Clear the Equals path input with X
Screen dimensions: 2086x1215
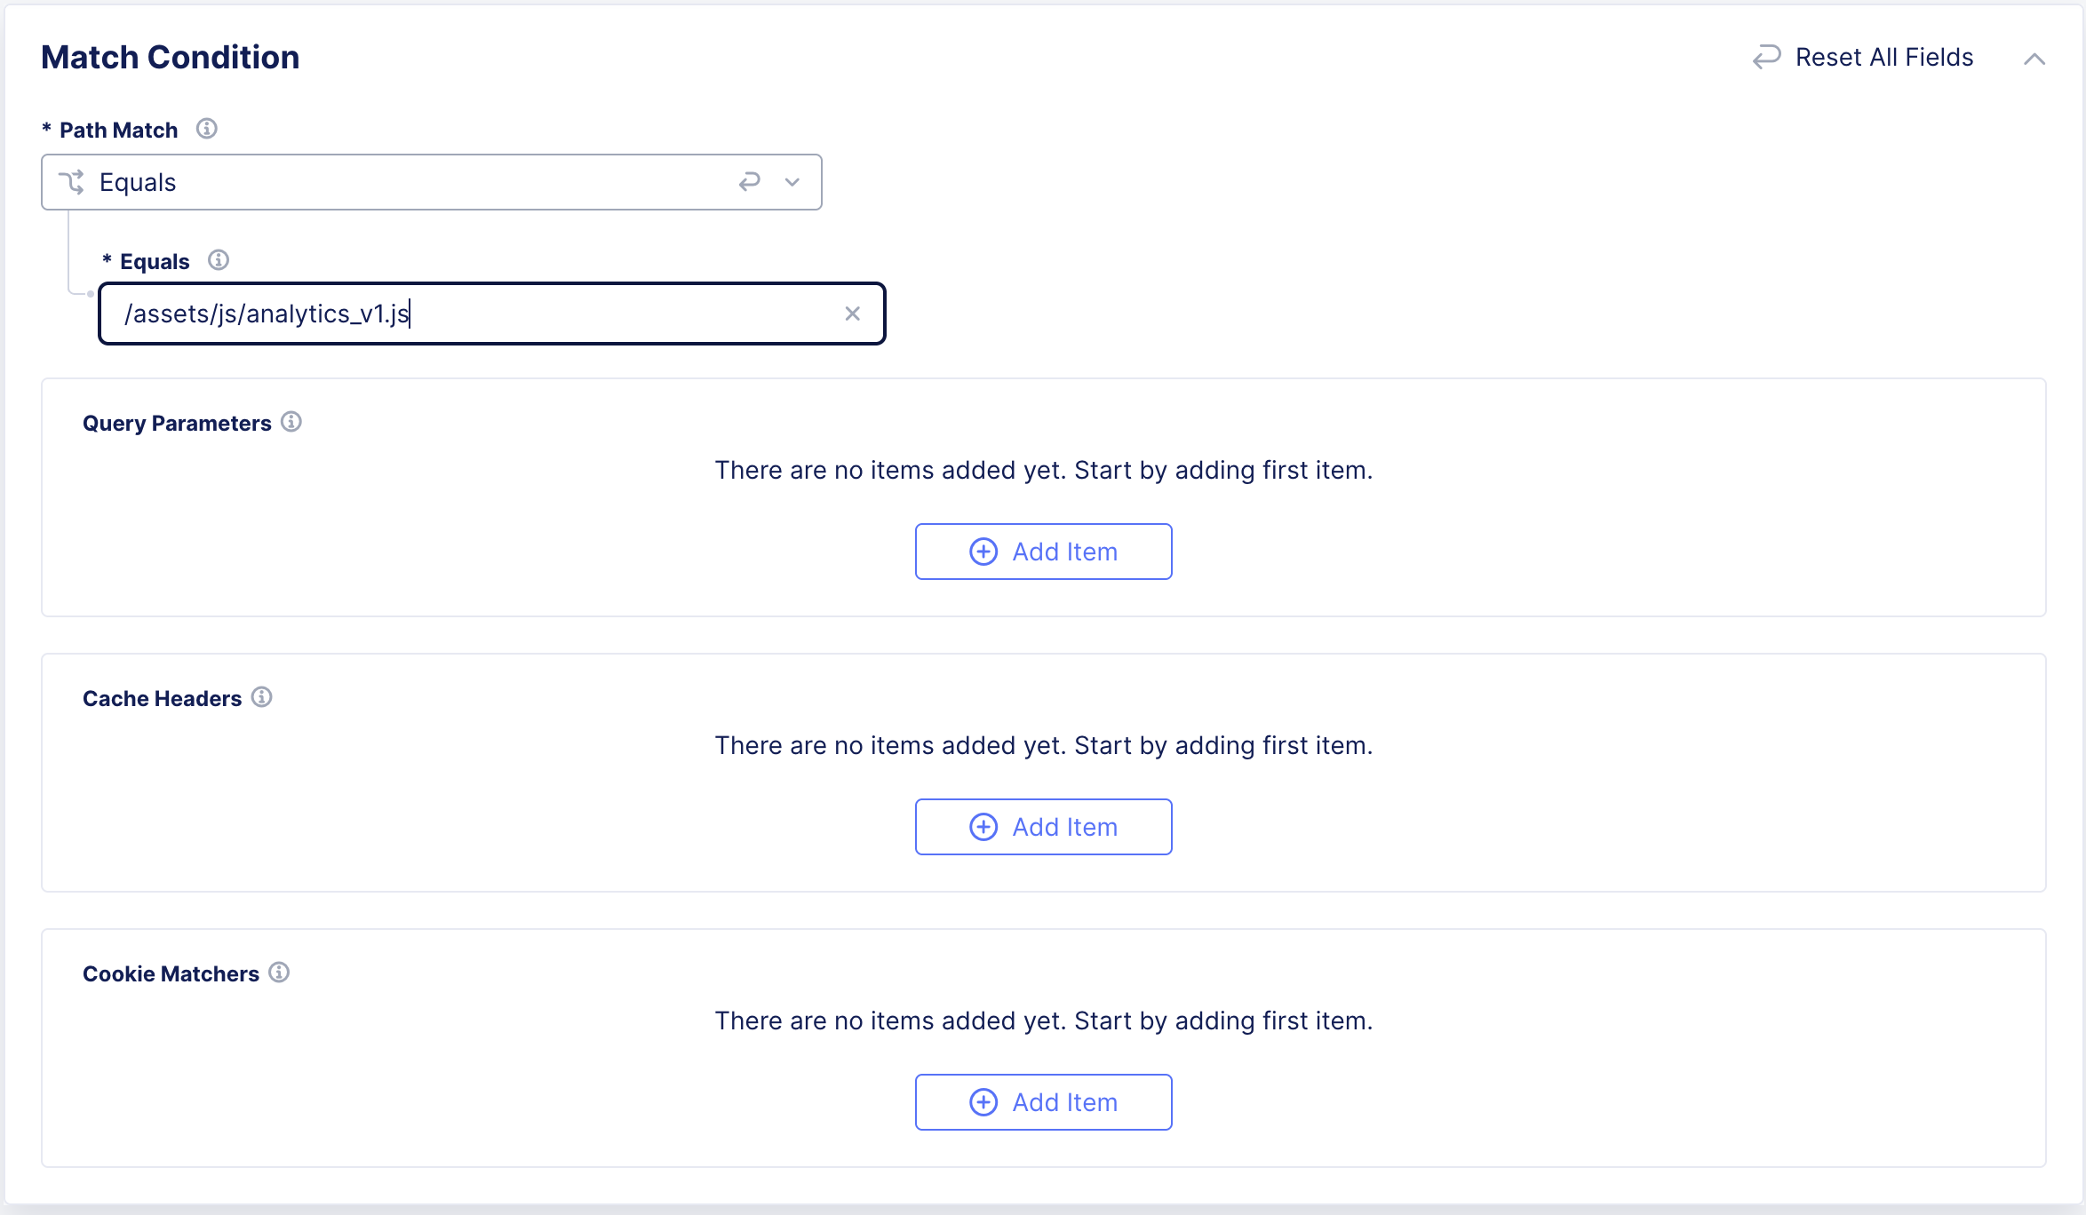tap(852, 314)
